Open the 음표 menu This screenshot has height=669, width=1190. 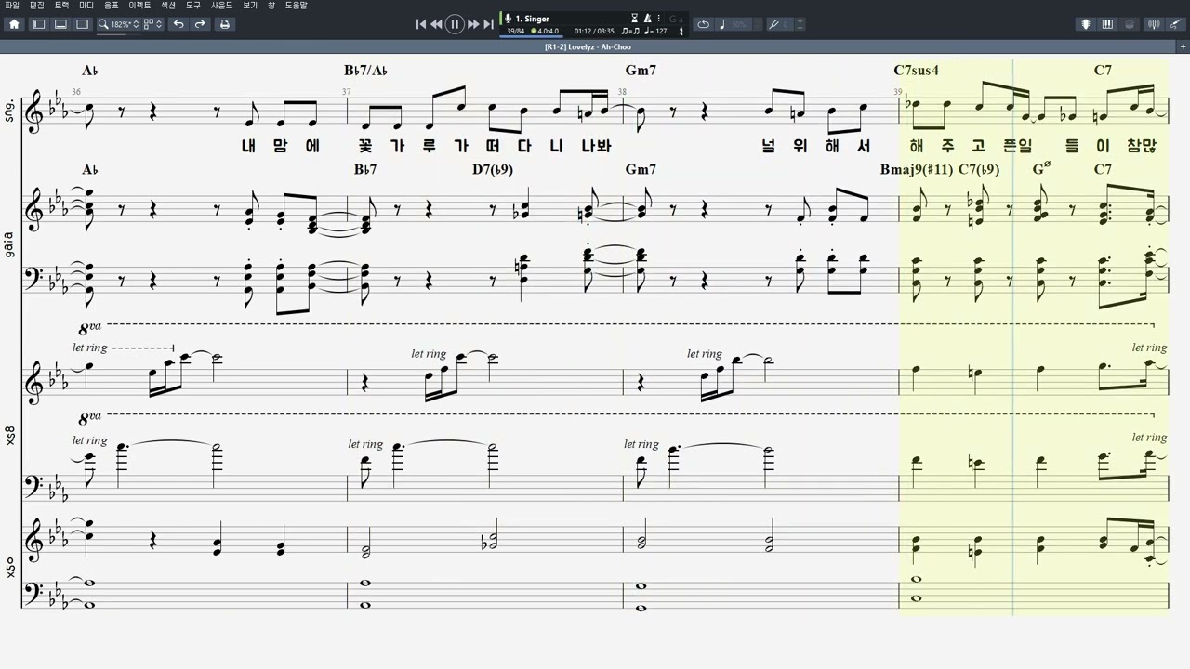(x=112, y=6)
